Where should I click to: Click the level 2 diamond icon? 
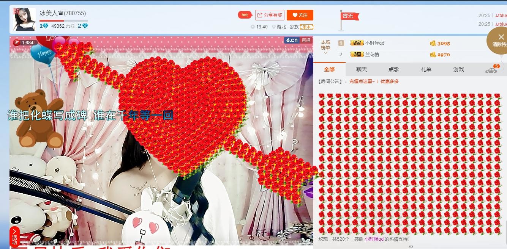(83, 26)
